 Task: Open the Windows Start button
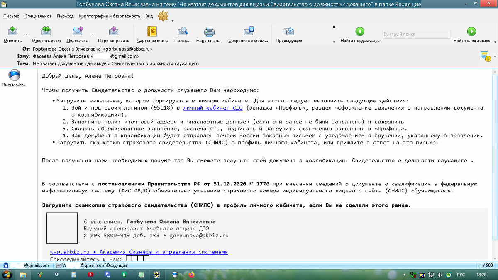[x=8, y=274]
